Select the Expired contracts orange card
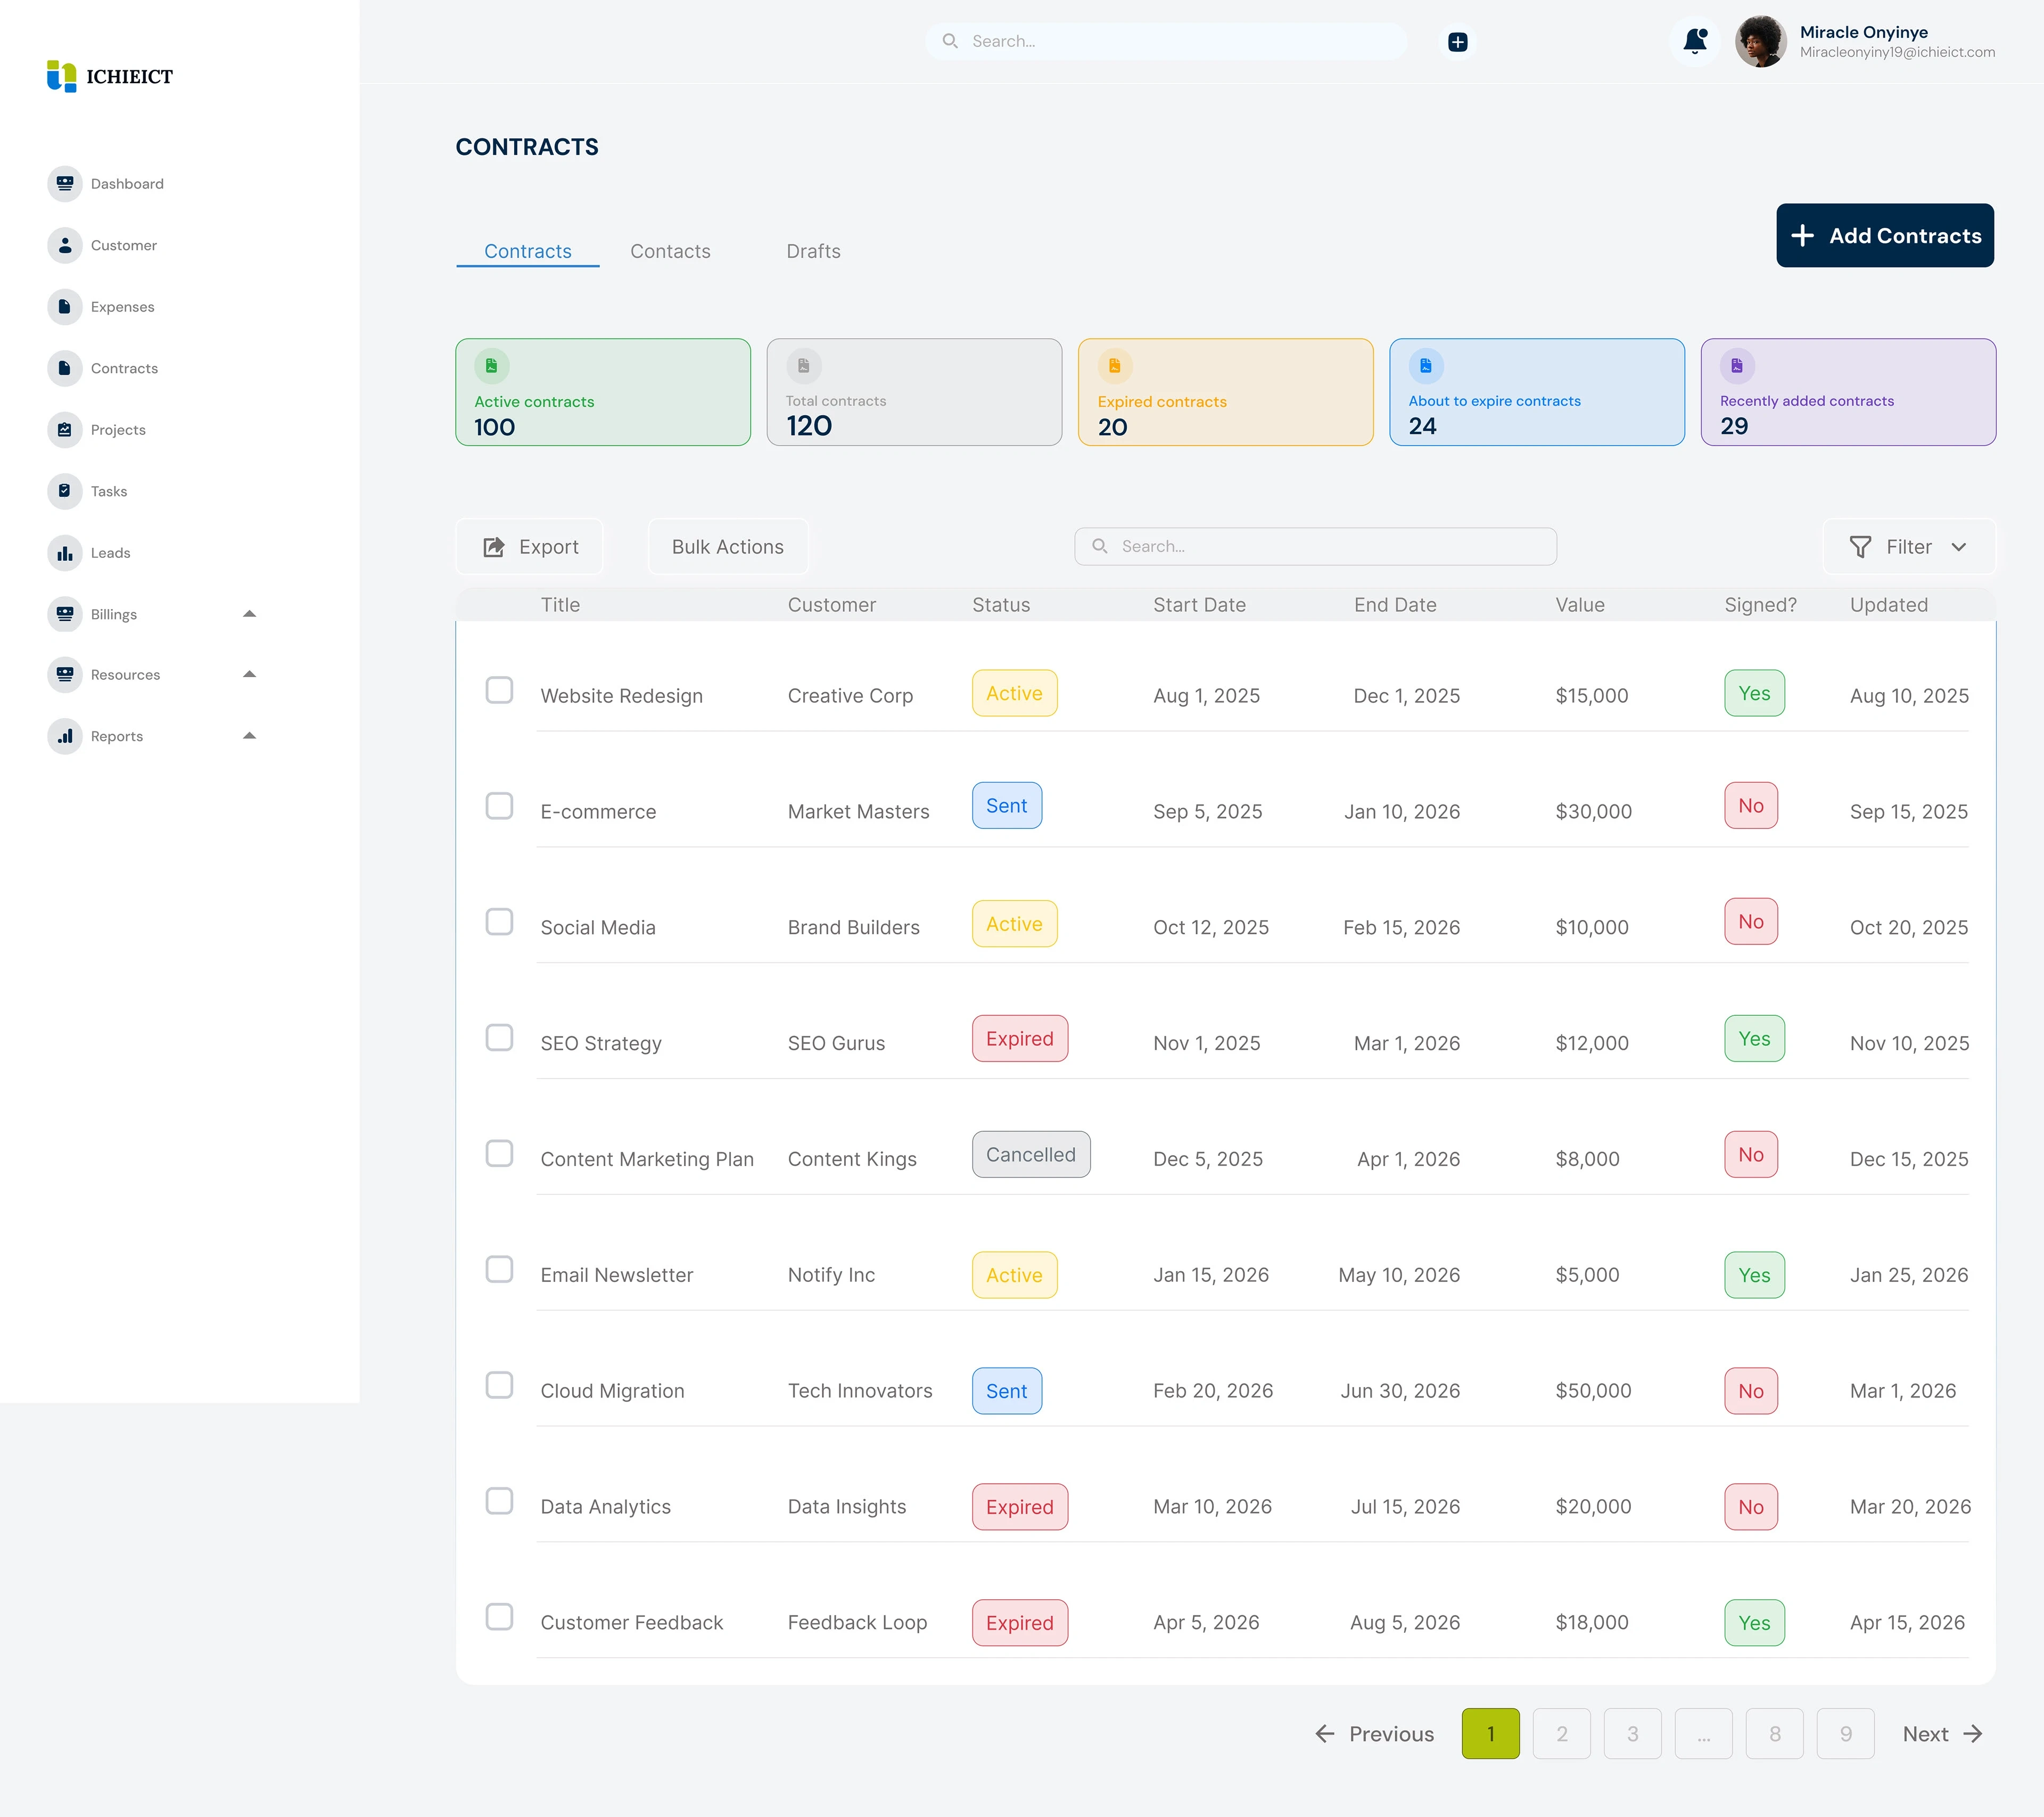The height and width of the screenshot is (1817, 2044). [1225, 392]
